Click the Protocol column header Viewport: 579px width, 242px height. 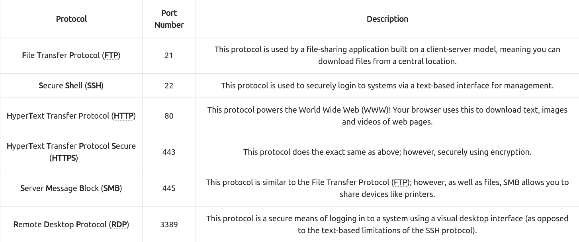point(71,19)
